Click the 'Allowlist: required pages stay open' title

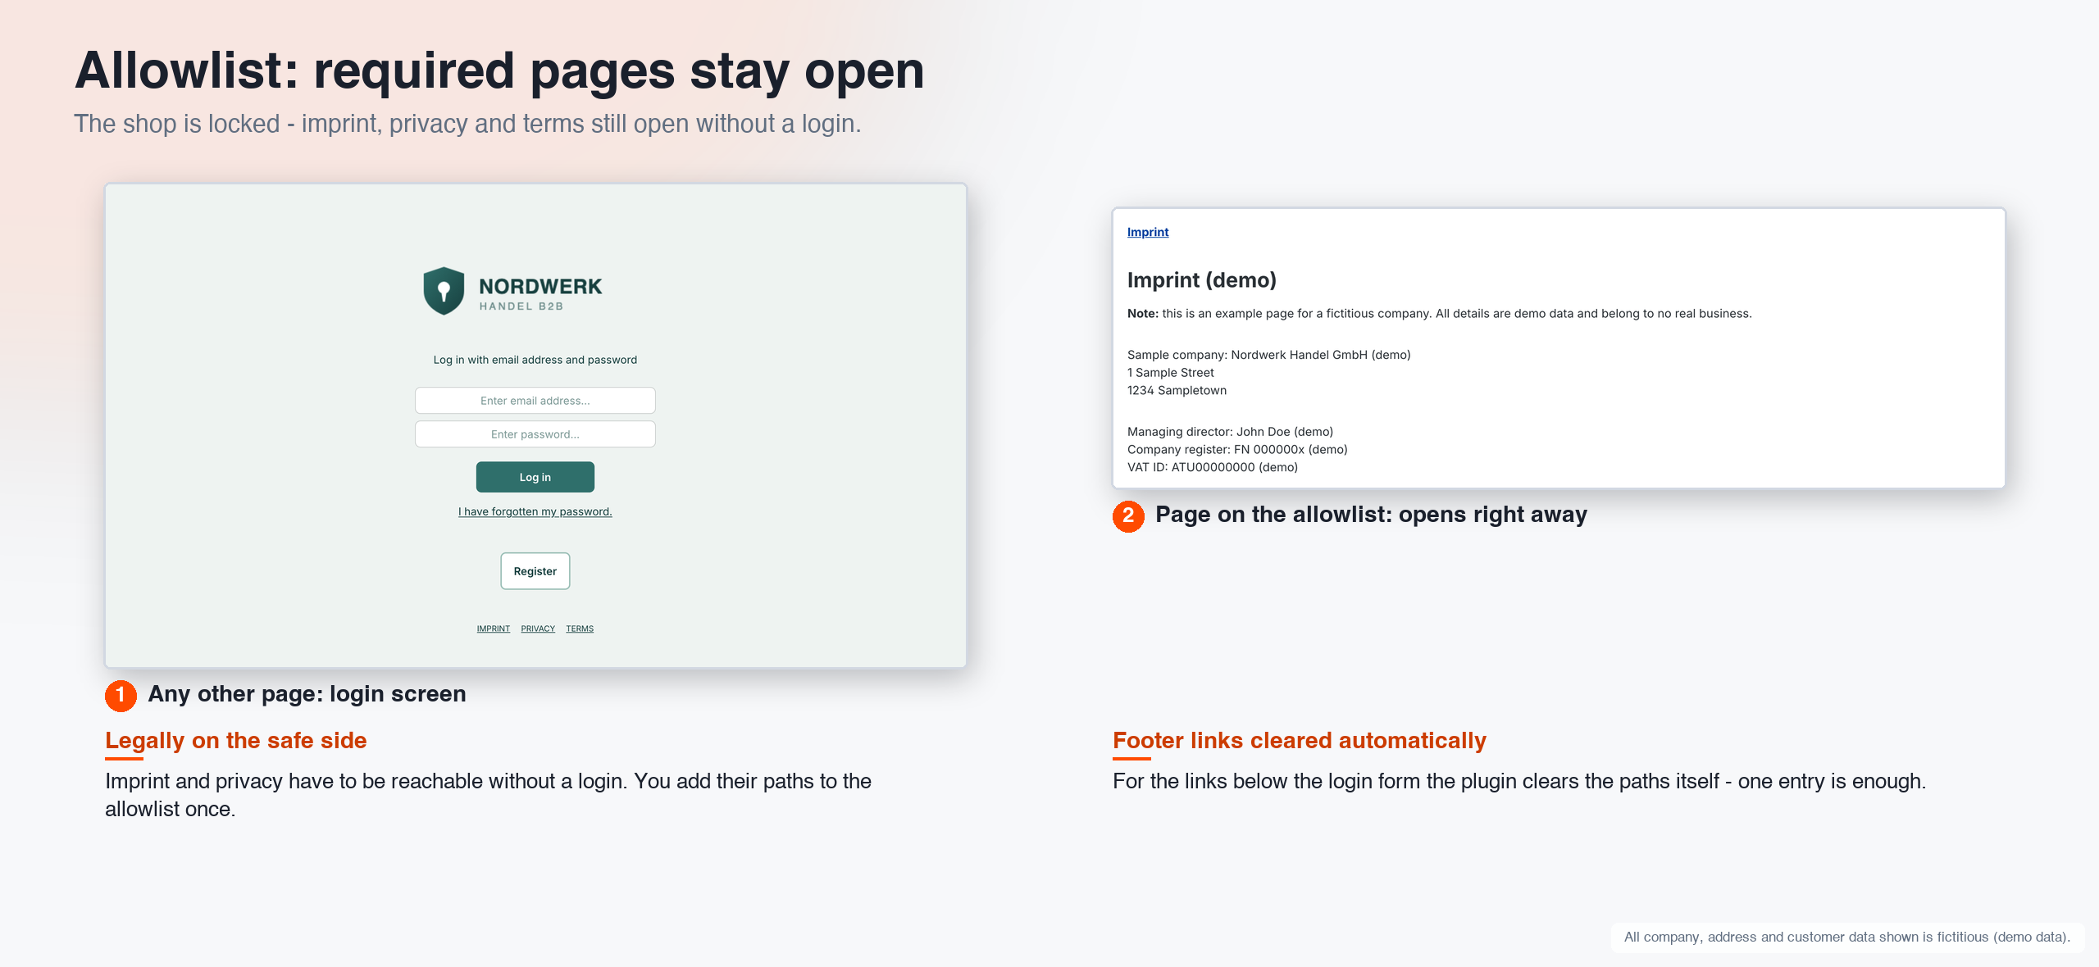click(x=499, y=70)
